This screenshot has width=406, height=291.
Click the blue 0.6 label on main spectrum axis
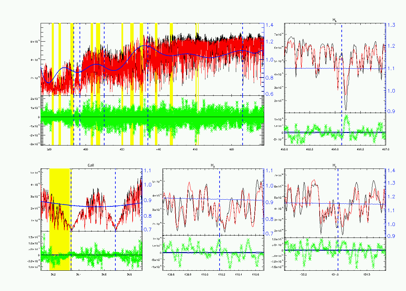pyautogui.click(x=269, y=94)
